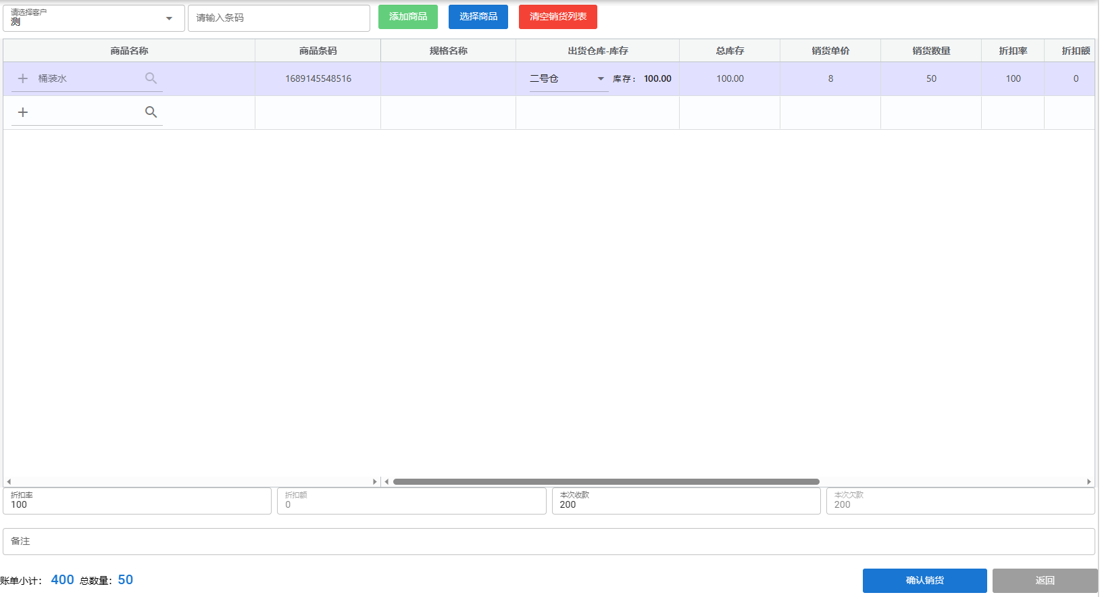1100x597 pixels.
Task: Expand the 二号仓 warehouse dropdown
Action: pos(568,79)
